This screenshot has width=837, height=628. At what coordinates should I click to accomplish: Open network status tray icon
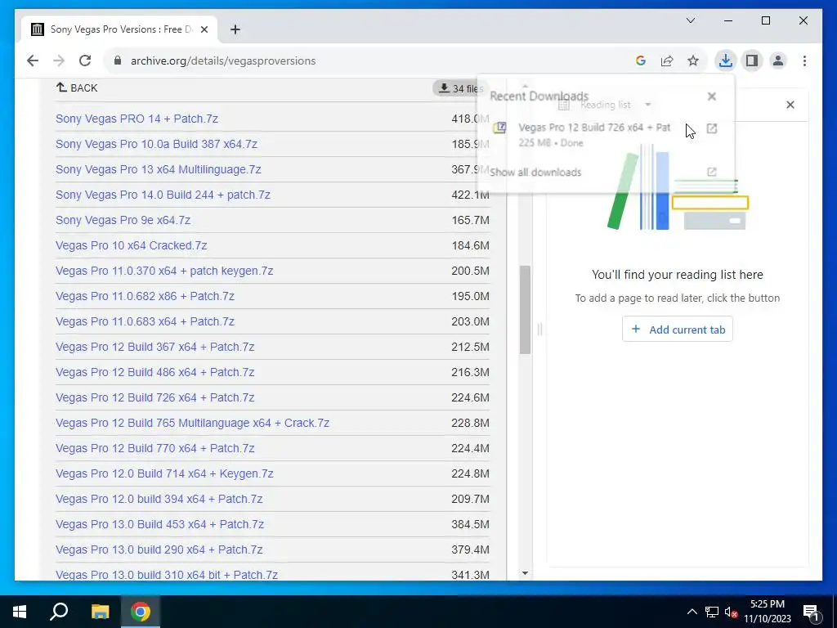712,612
